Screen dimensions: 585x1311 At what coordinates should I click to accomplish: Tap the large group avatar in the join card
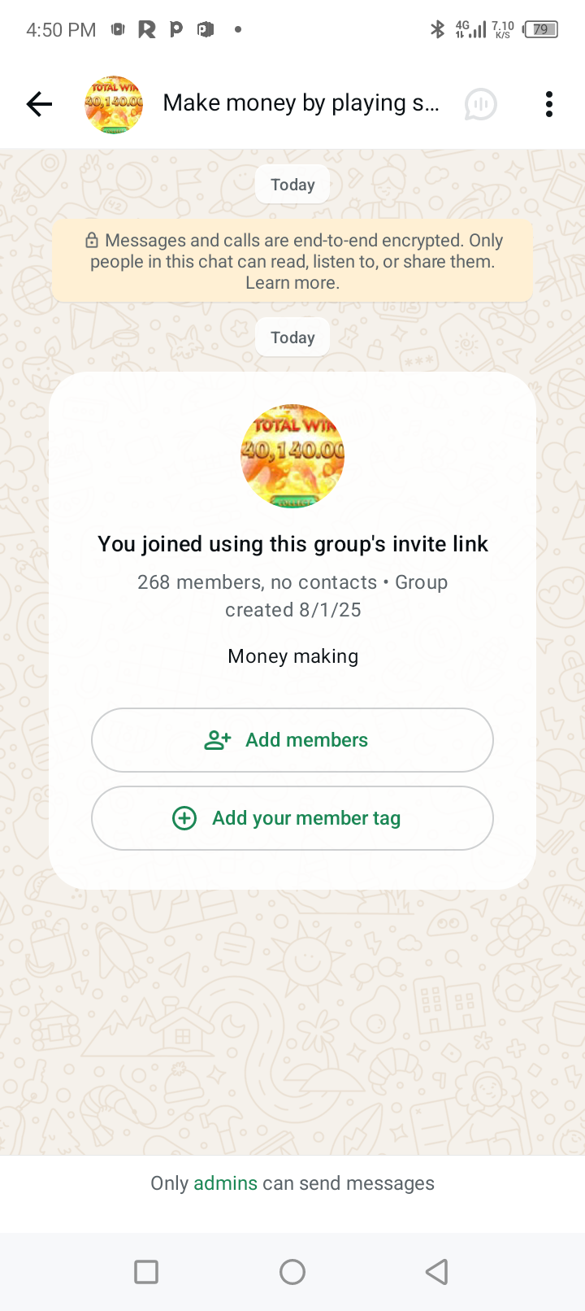coord(292,456)
